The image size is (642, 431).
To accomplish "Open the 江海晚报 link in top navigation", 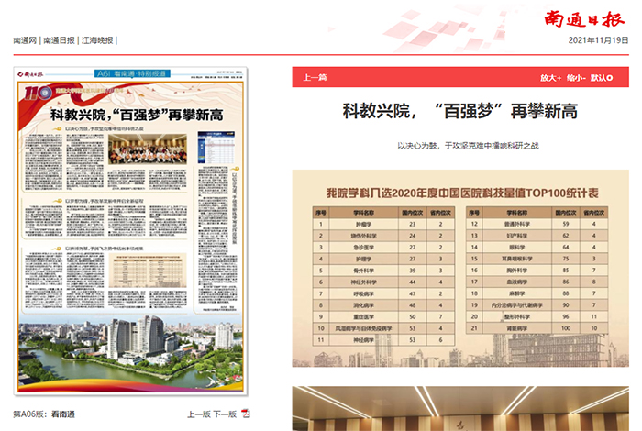I will coord(97,40).
